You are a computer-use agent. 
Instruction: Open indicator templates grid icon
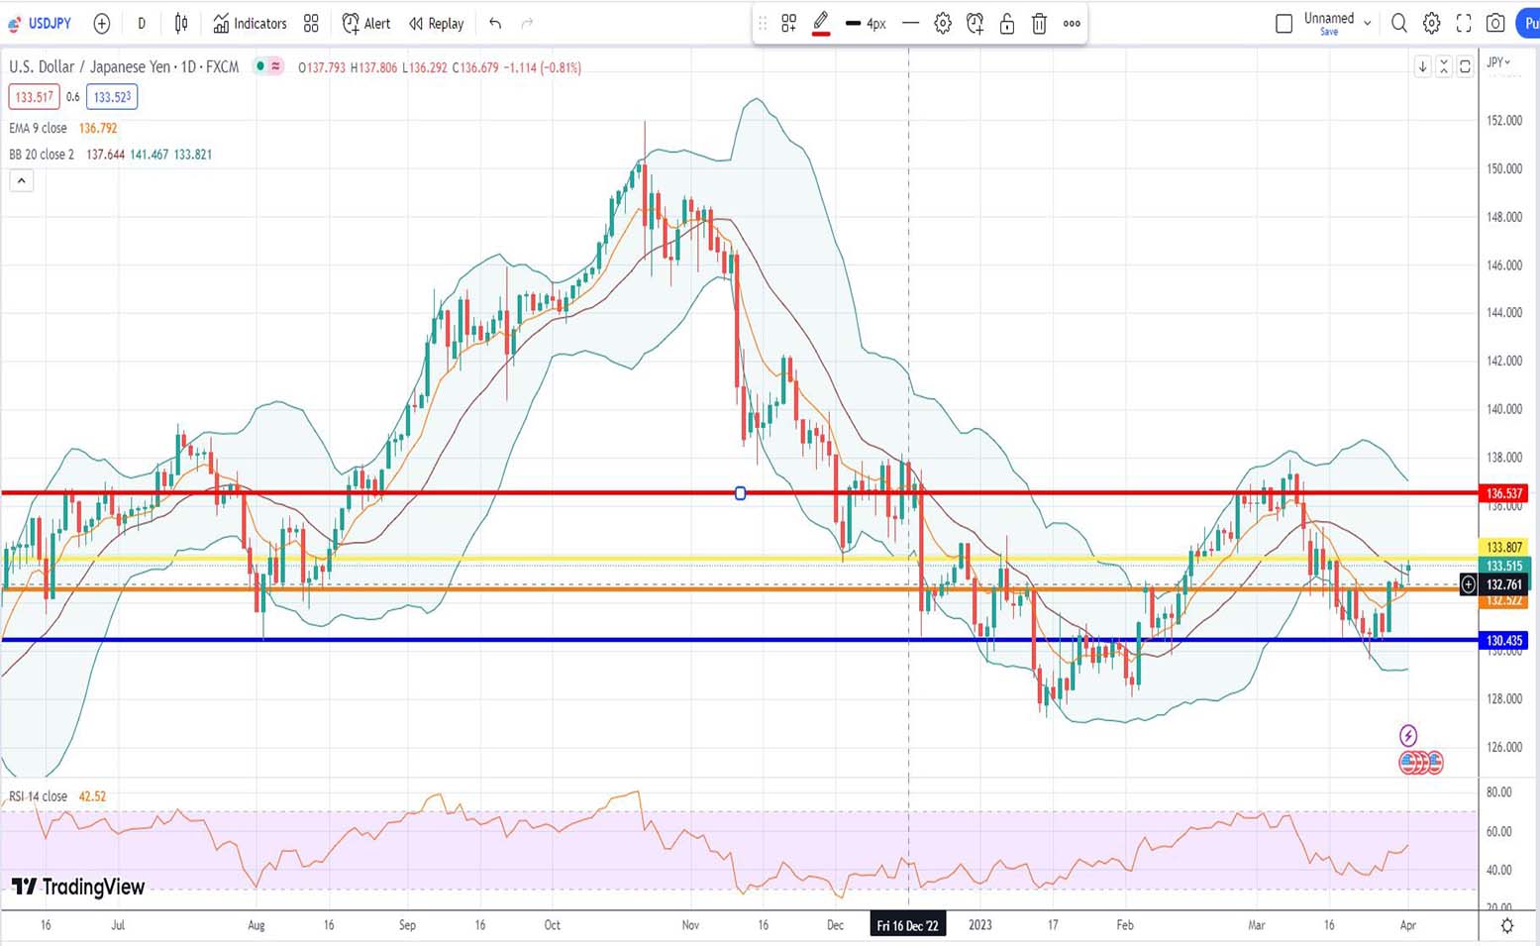pyautogui.click(x=311, y=23)
